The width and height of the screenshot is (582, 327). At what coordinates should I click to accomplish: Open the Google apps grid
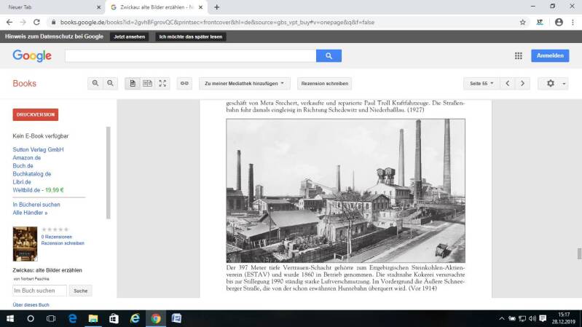click(519, 56)
